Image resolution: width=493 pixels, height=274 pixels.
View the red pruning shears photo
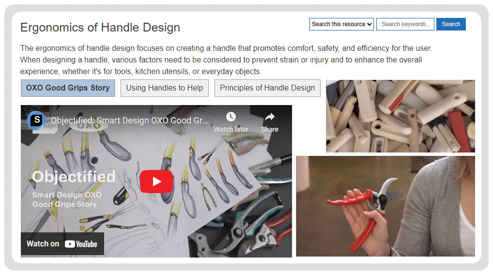pos(385,206)
